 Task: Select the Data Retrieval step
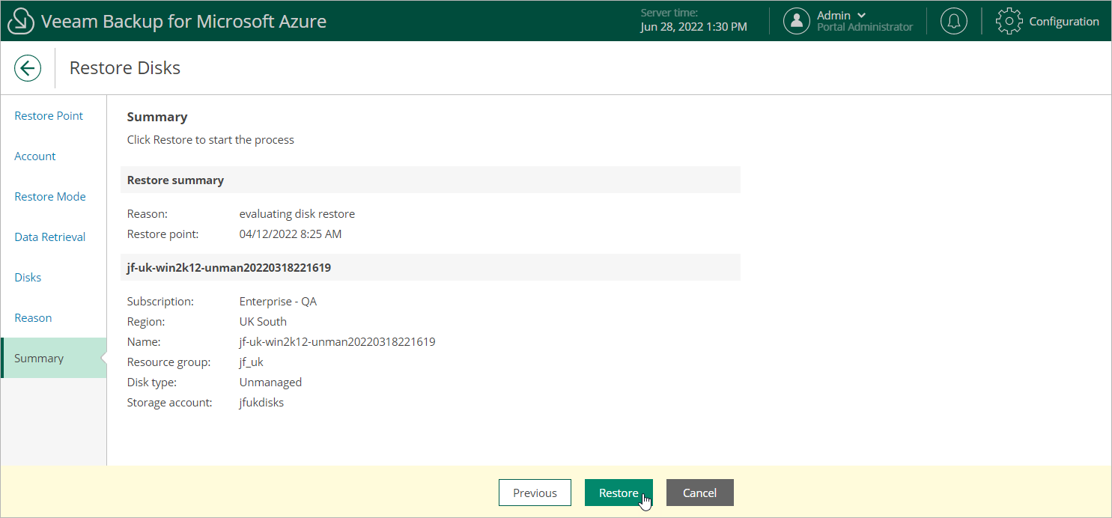pyautogui.click(x=50, y=237)
